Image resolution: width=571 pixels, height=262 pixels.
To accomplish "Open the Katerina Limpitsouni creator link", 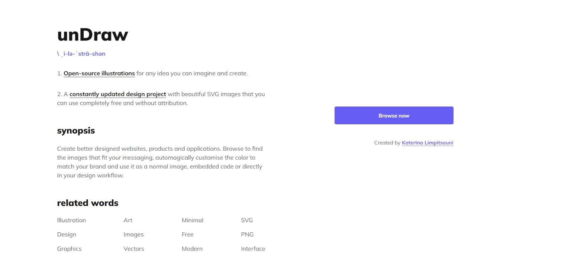I will click(428, 143).
